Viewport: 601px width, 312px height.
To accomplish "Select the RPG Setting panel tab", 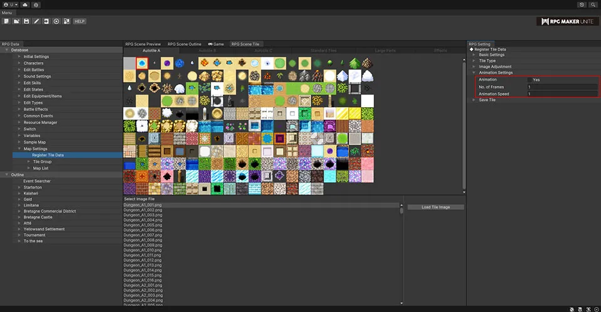I will pos(480,44).
